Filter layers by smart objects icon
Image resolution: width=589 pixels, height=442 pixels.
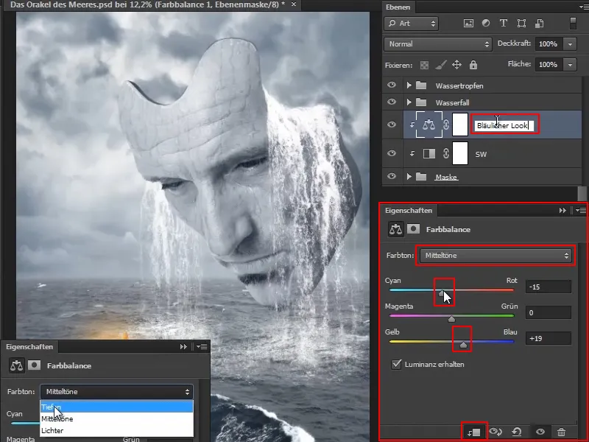(540, 24)
